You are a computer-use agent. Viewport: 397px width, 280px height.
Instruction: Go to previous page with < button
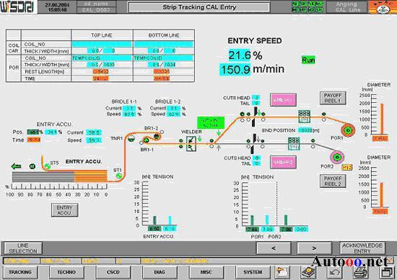[x=274, y=248]
